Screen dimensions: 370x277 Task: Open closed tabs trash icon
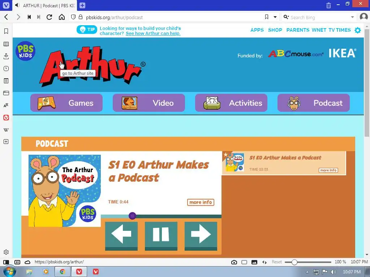(x=328, y=5)
